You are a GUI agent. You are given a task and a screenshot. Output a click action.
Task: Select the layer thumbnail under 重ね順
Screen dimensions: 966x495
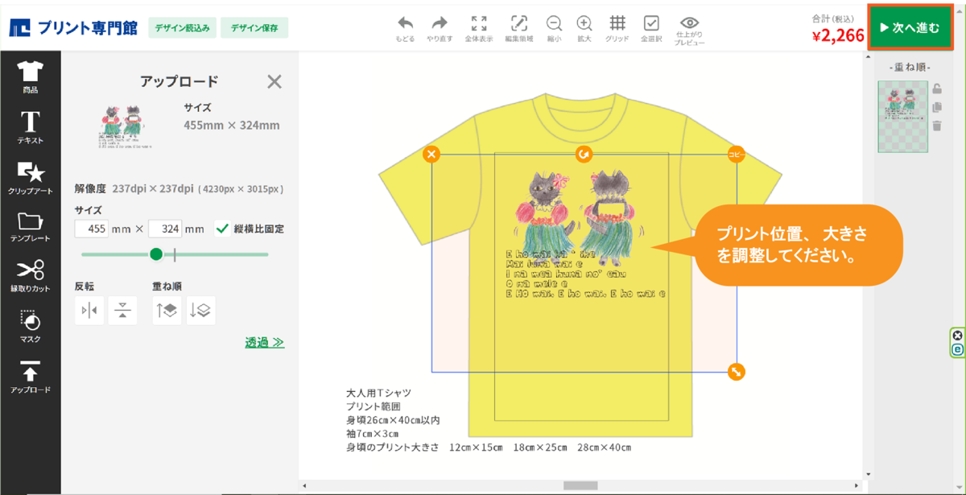click(x=902, y=117)
